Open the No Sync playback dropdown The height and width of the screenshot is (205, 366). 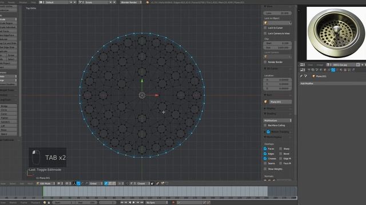(x=157, y=203)
